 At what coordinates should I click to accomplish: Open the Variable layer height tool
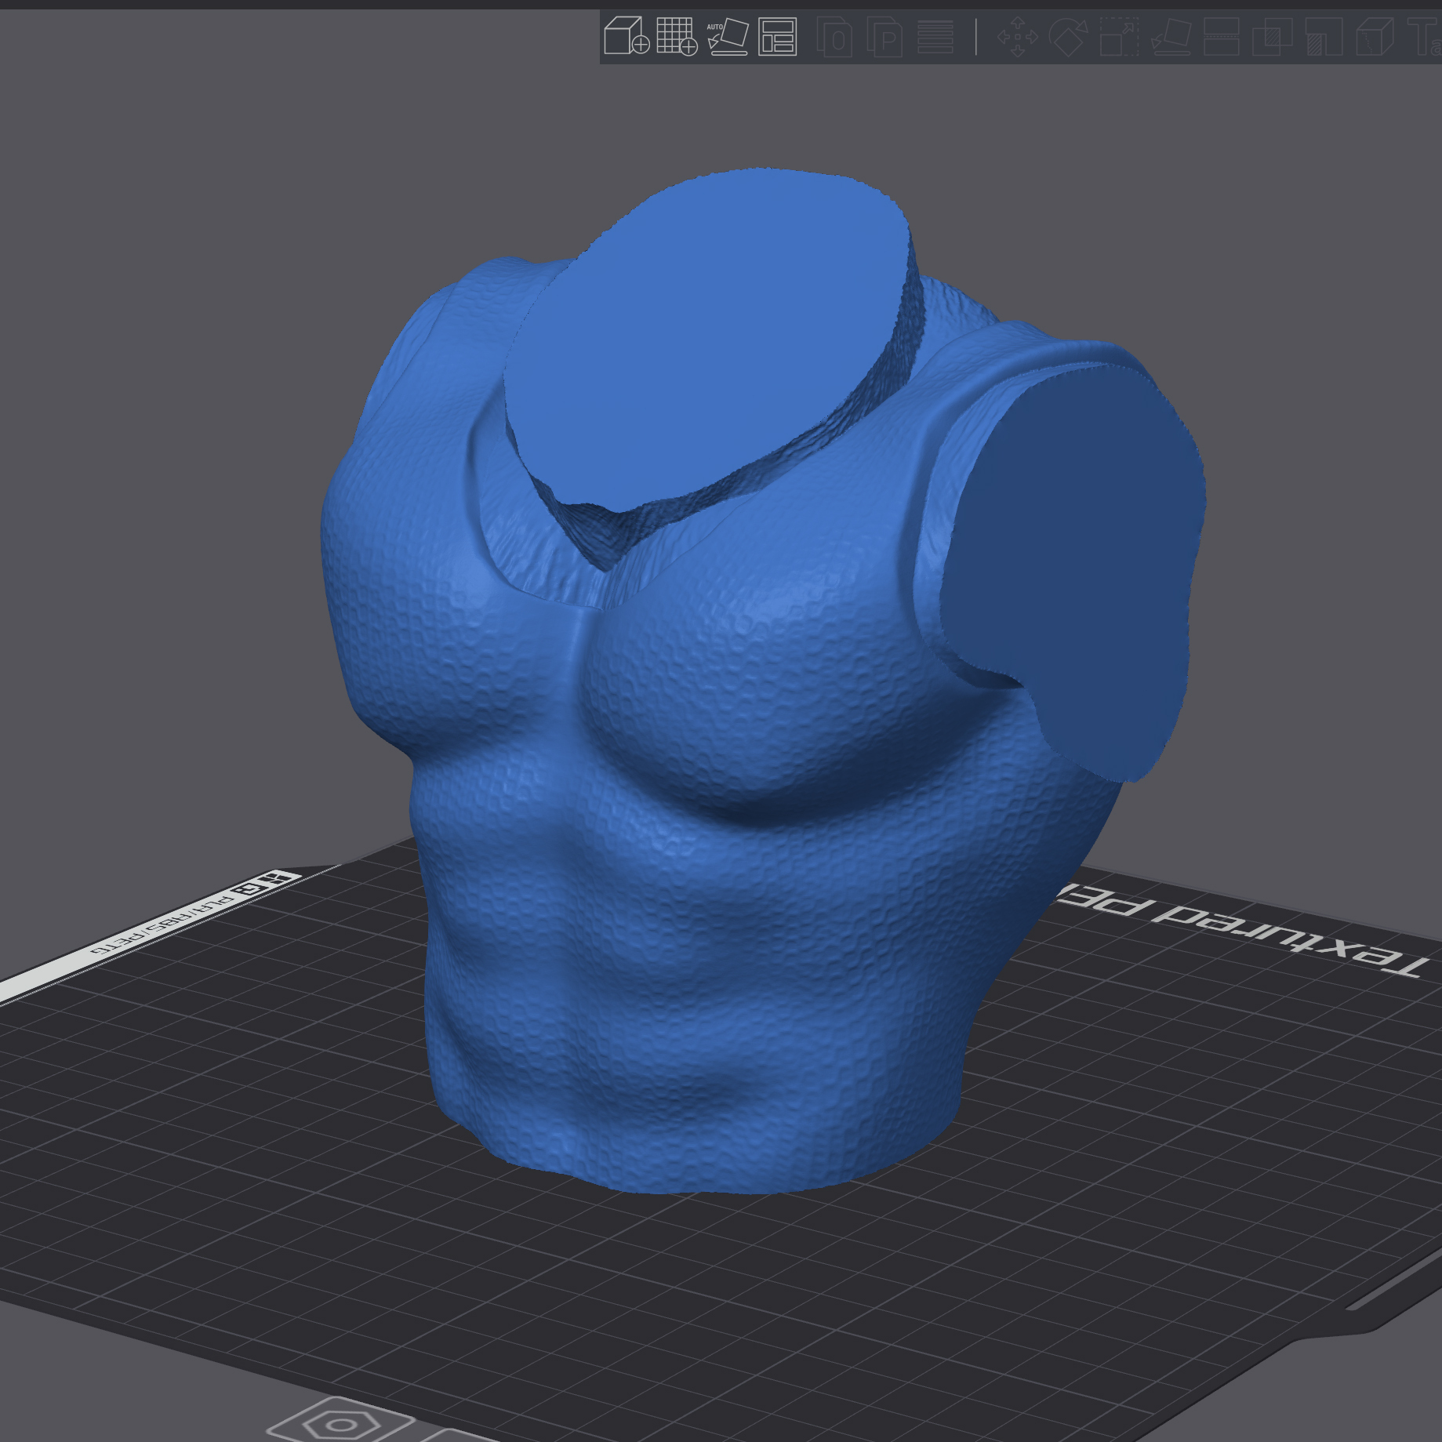pos(935,36)
